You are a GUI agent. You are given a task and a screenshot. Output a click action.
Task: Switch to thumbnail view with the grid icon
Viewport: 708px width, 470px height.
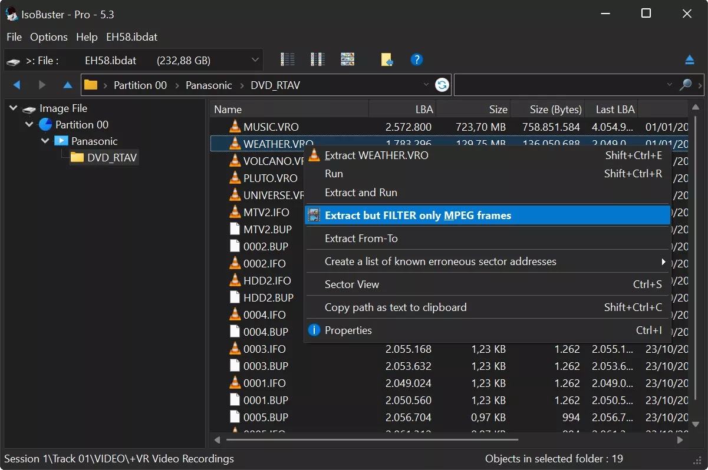point(347,59)
